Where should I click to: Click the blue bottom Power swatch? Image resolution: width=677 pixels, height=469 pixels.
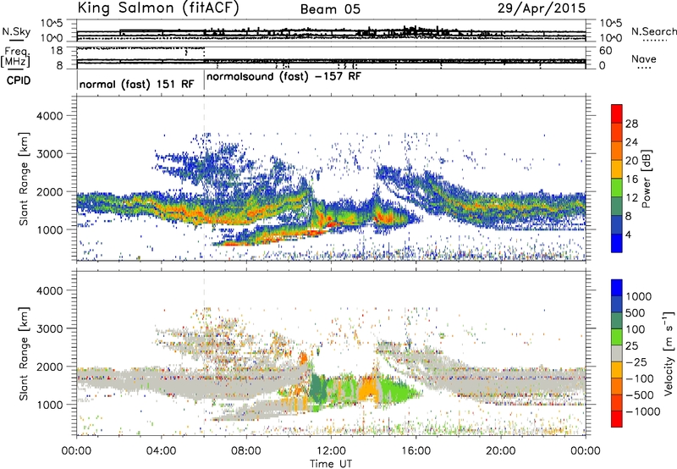point(617,243)
